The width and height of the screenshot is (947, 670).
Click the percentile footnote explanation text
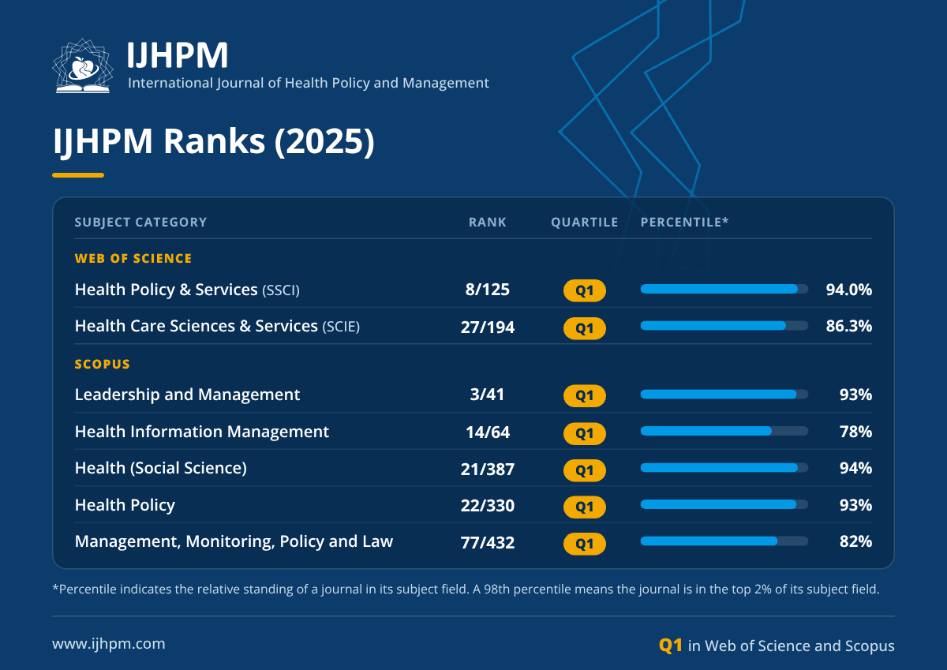click(x=466, y=590)
